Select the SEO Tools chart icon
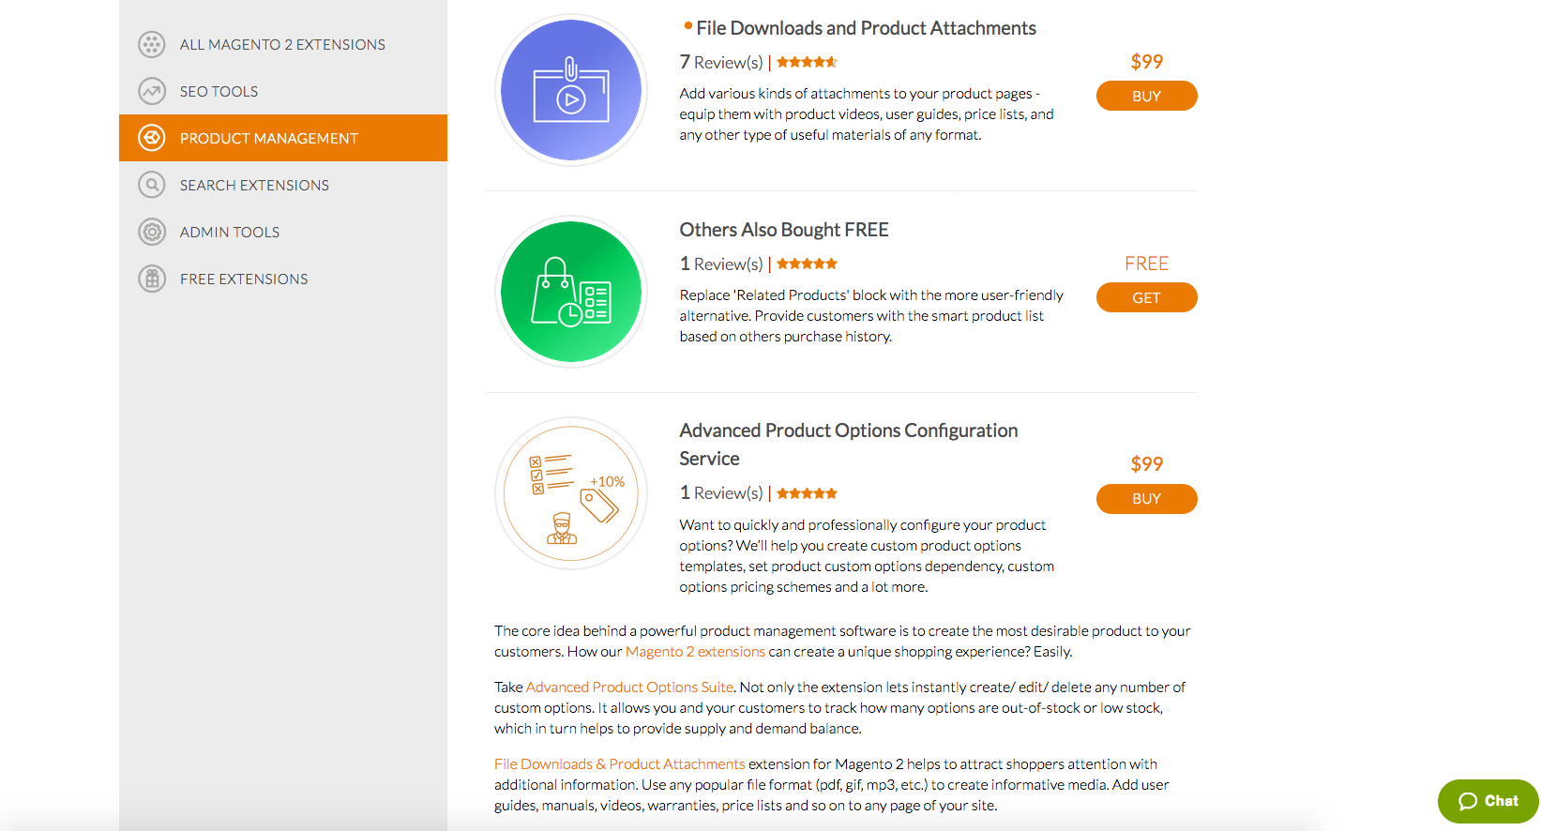 coord(152,91)
